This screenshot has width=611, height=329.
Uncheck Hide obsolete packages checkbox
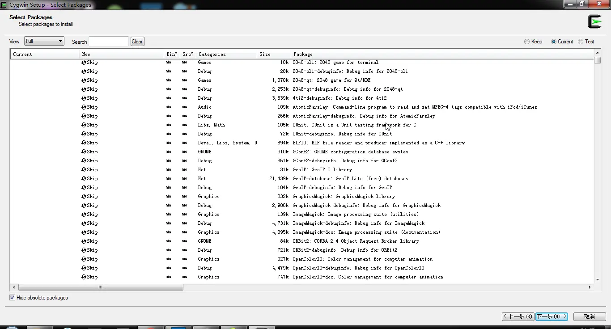click(x=13, y=298)
